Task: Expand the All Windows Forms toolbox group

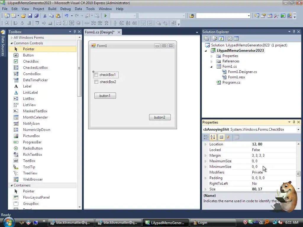Action: [12, 38]
